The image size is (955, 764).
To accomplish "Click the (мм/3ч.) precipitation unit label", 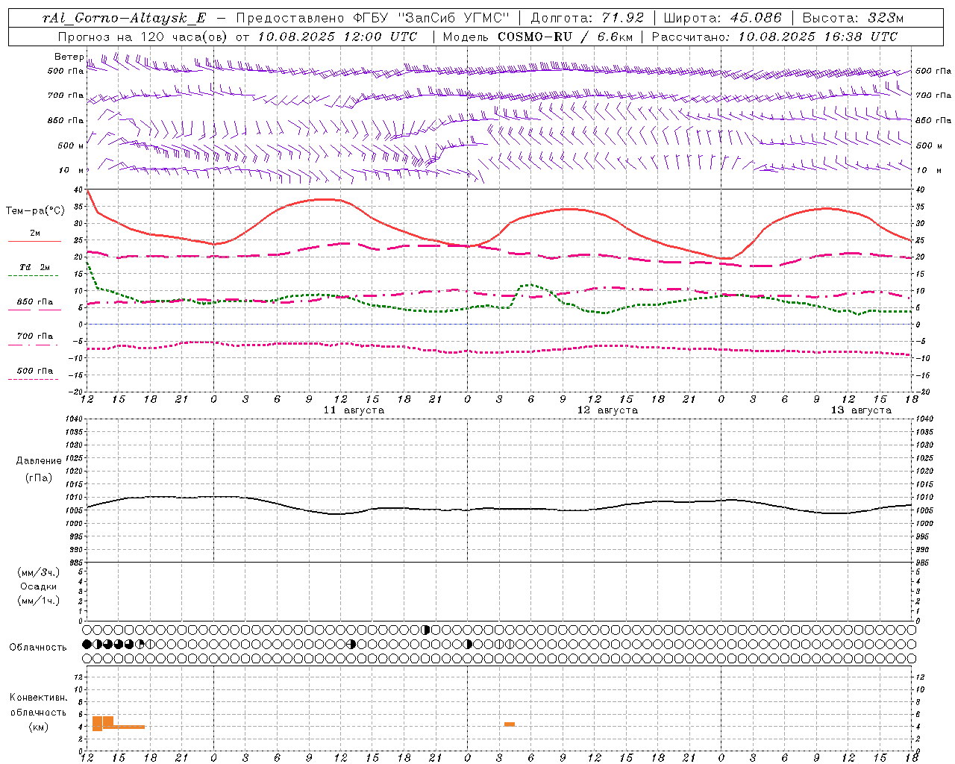I will click(x=39, y=572).
